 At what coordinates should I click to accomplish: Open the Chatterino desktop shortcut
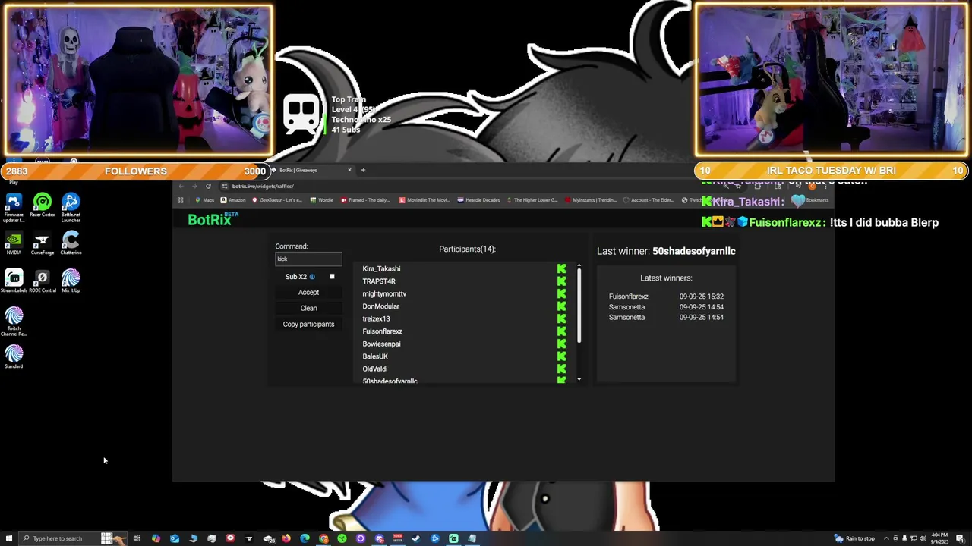pyautogui.click(x=71, y=243)
